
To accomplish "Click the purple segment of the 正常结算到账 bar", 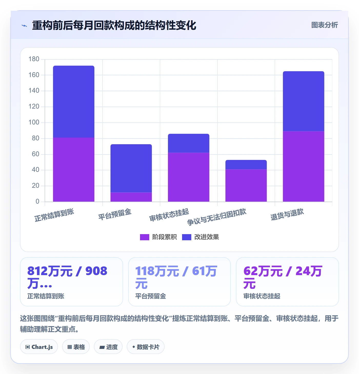I will [74, 170].
